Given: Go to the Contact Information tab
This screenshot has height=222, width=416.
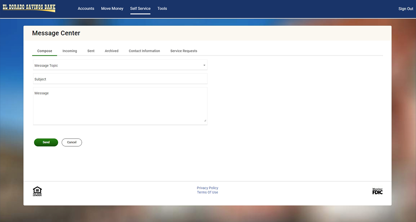Looking at the screenshot, I should point(144,51).
